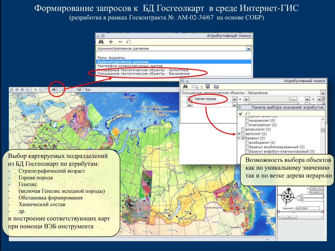The width and height of the screenshot is (335, 251).
Task: Reset query with curved arrow in upper window
Action: (x=129, y=42)
